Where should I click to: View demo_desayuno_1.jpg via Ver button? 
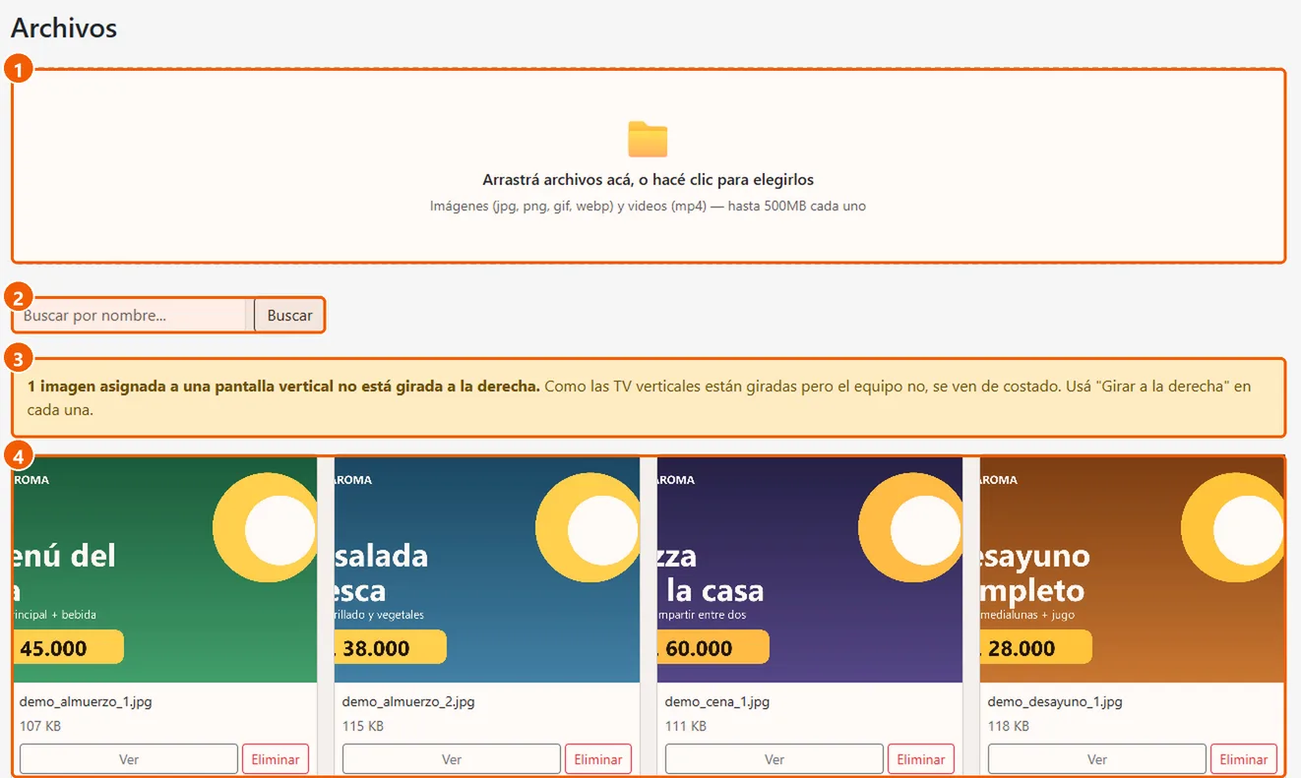[x=1097, y=759]
